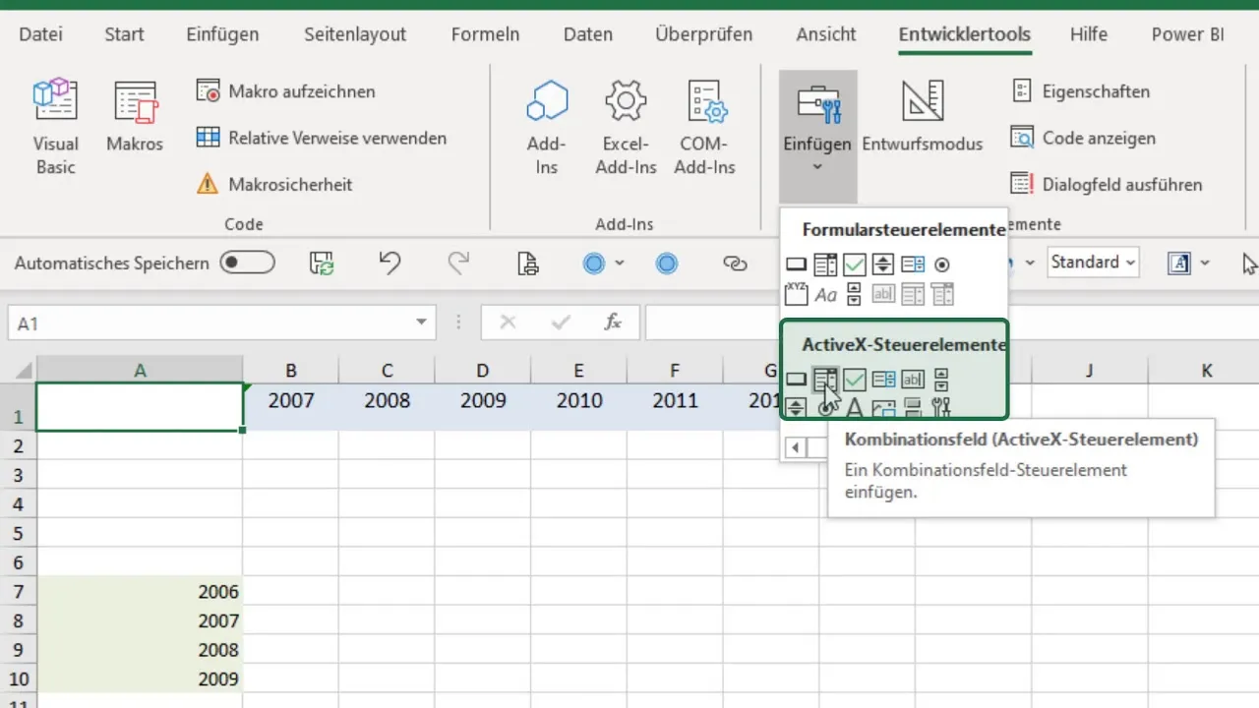The image size is (1259, 708).
Task: Undo the last action
Action: (x=390, y=263)
